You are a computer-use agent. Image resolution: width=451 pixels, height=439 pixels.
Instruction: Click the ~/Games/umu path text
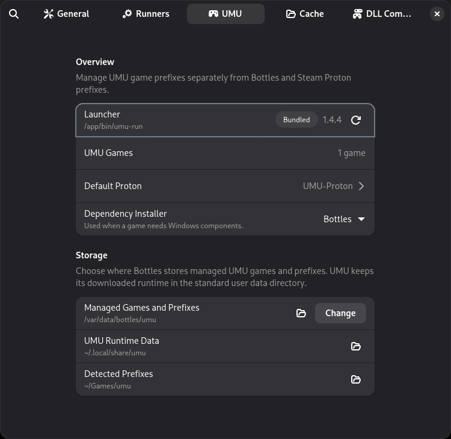(x=108, y=386)
